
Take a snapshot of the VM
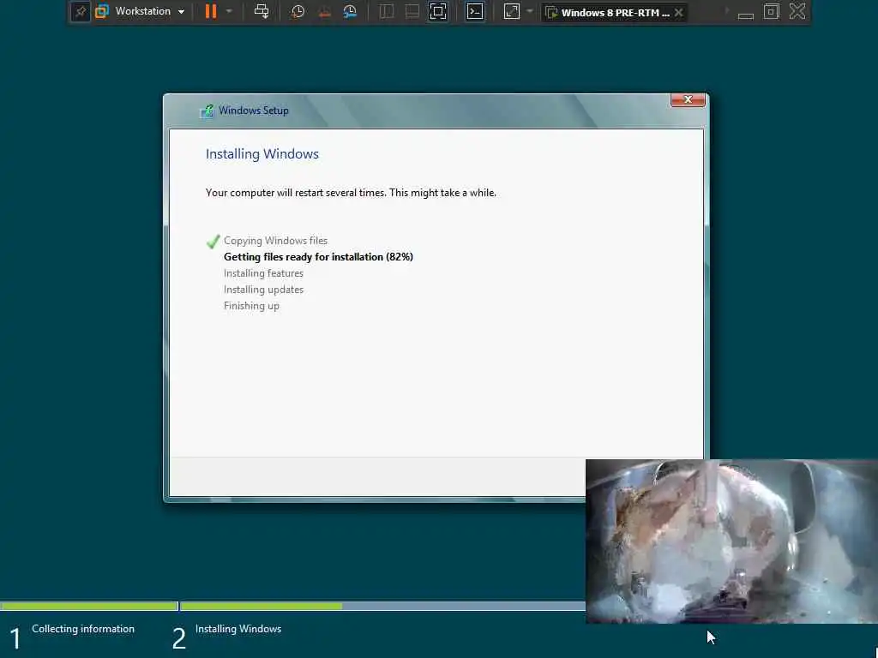(x=298, y=11)
